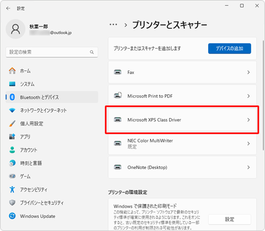This screenshot has height=231, width=265.
Task: Select ホーム in the sidebar
Action: click(x=52, y=71)
